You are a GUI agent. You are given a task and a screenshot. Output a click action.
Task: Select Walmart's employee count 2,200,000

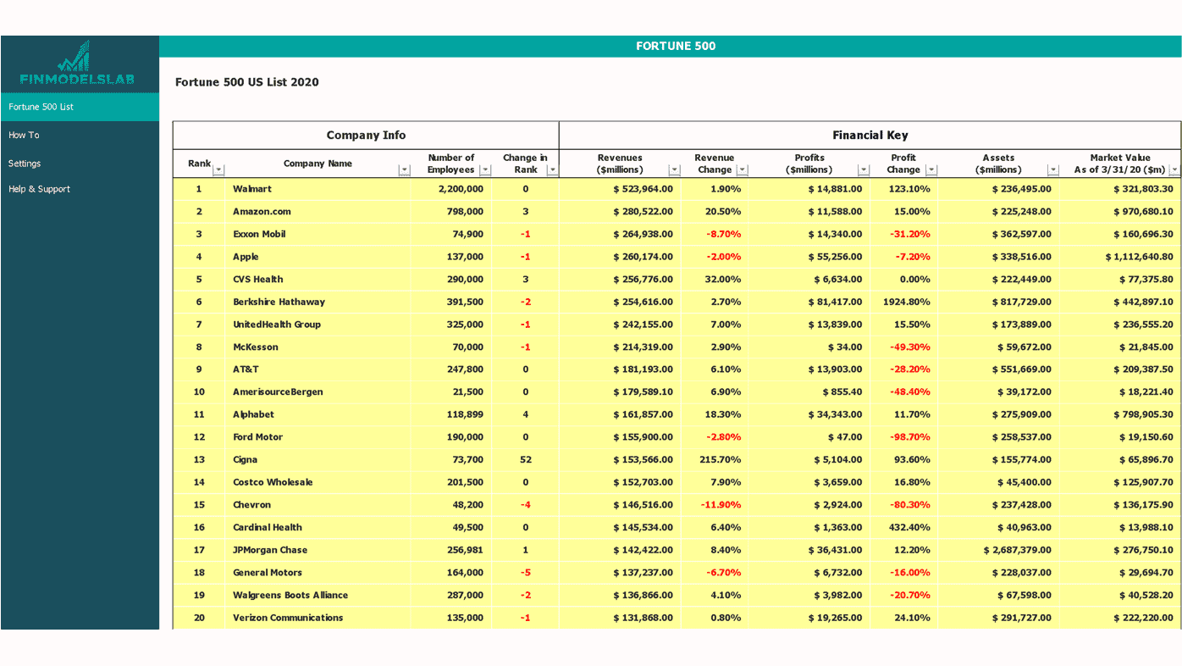pyautogui.click(x=461, y=189)
